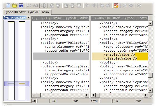The image size is (156, 107).
Task: Jump to the previous difference
Action: 58,6
